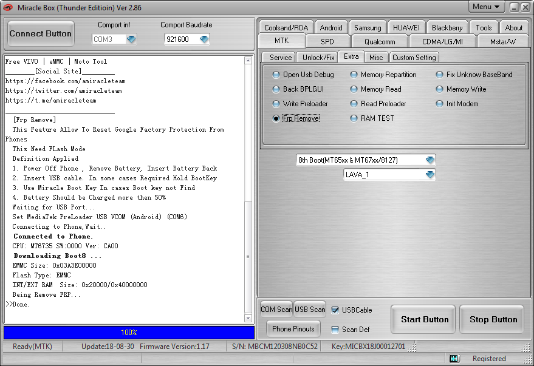Select the Mstar/W tab
534x366 pixels.
[503, 41]
